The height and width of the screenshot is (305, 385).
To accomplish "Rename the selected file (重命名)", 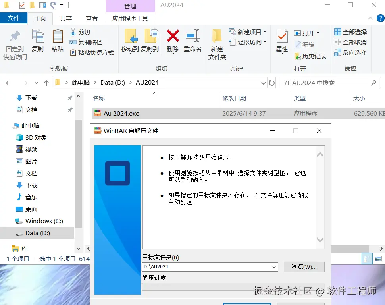I will coord(193,41).
